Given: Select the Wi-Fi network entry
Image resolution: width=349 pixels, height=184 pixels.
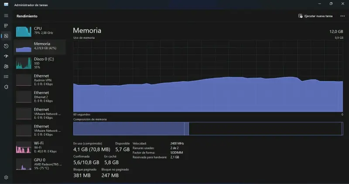Looking at the screenshot, I should (x=40, y=147).
